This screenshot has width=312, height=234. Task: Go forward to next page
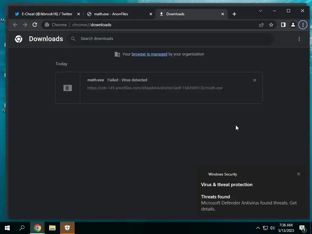(25, 25)
